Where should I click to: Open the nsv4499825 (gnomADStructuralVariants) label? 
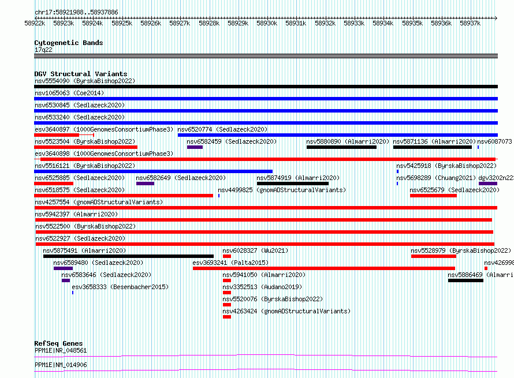coord(282,190)
